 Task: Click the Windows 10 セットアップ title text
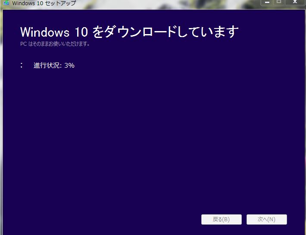pos(44,3)
